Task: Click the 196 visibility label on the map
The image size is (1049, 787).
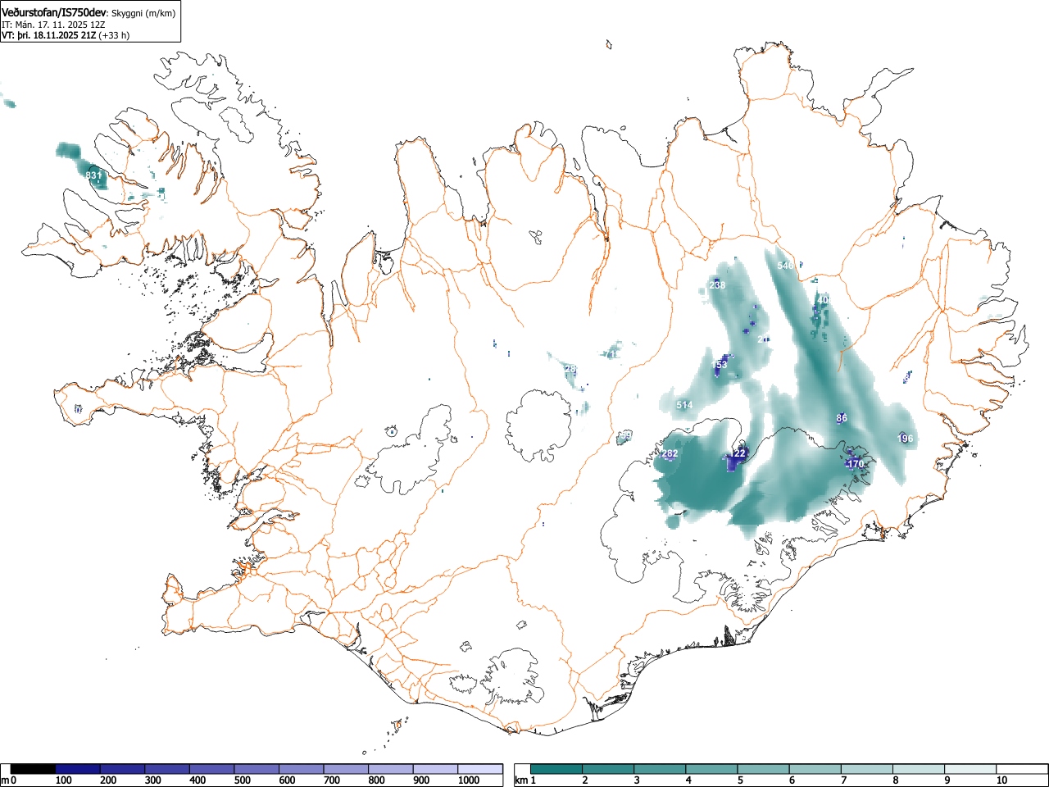Action: click(x=906, y=439)
